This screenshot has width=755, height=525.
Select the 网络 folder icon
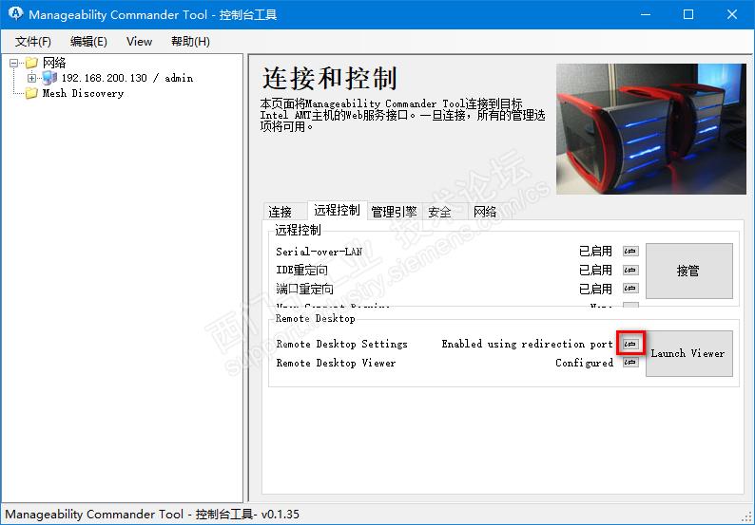[31, 63]
